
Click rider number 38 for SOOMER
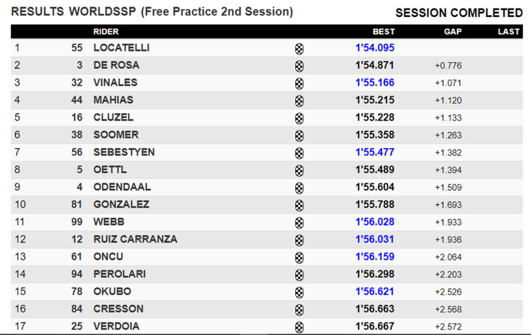pyautogui.click(x=77, y=135)
